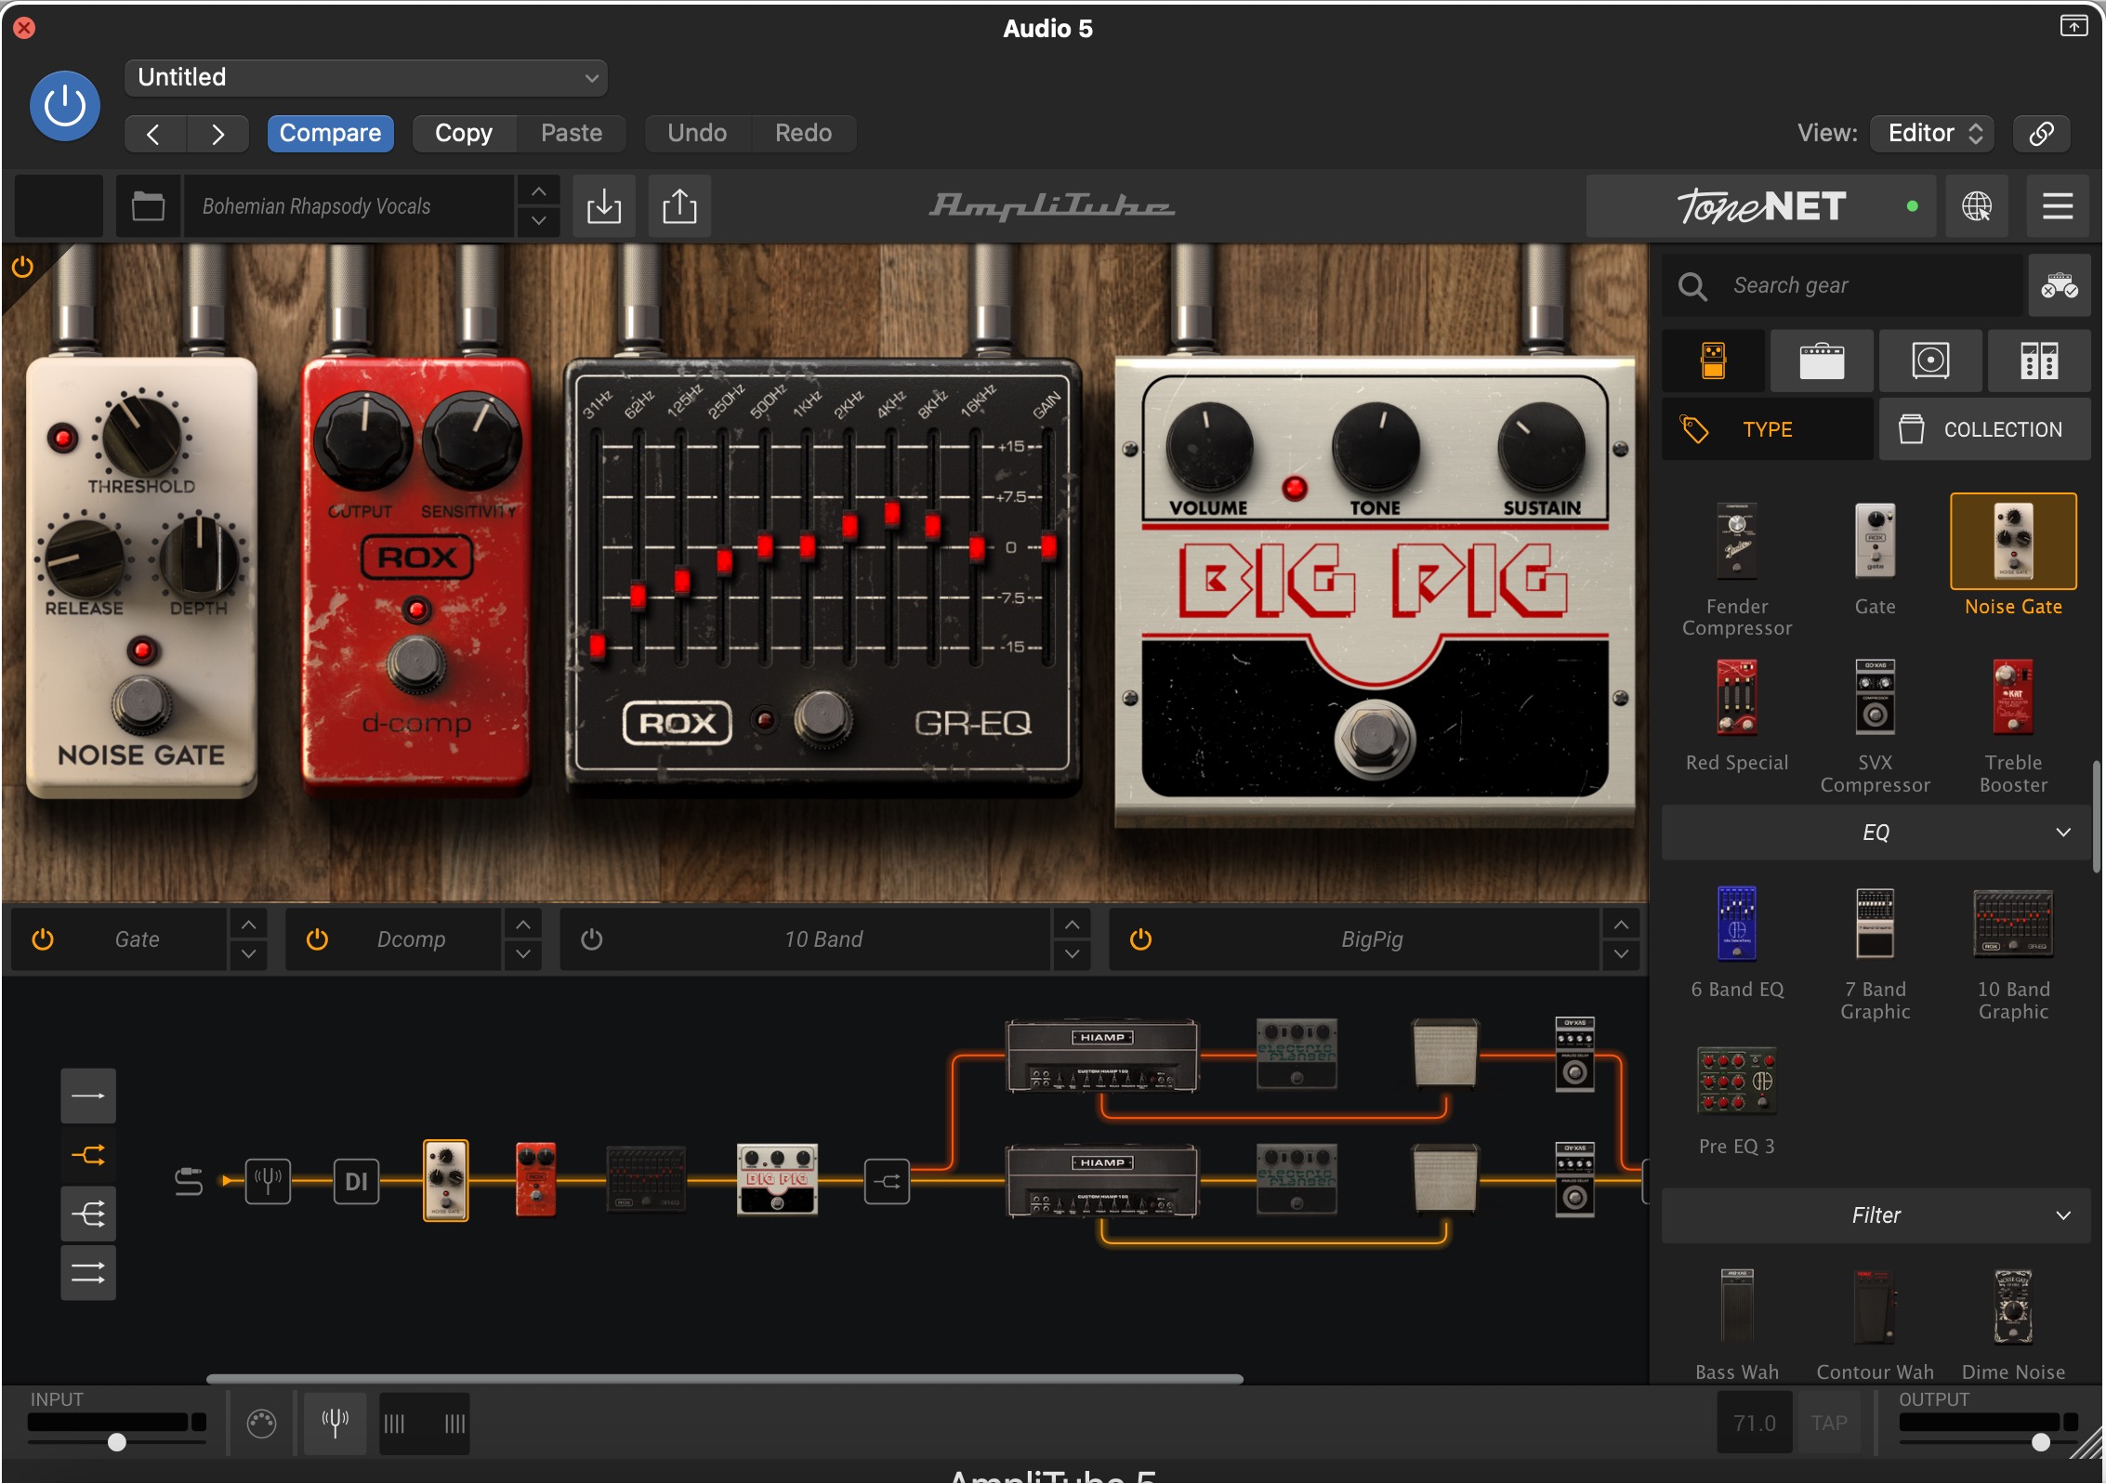Step to next preset with down arrow
This screenshot has width=2106, height=1483.
[538, 221]
